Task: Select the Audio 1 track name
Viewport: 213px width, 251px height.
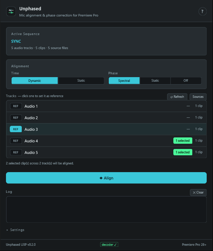Action: click(x=31, y=106)
